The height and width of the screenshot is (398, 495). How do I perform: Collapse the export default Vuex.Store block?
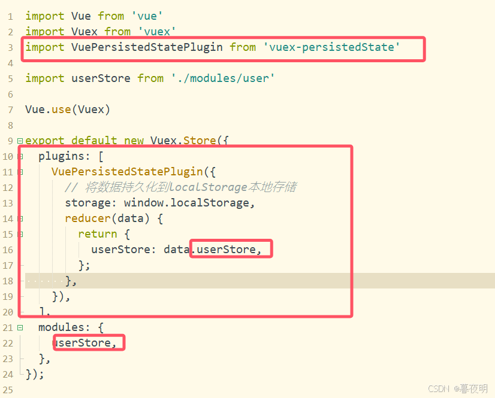point(19,140)
